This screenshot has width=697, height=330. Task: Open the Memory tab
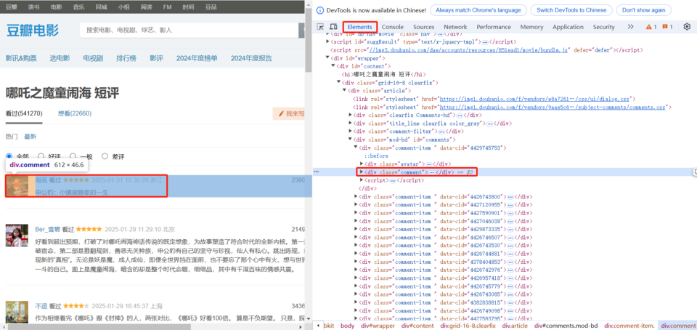531,27
